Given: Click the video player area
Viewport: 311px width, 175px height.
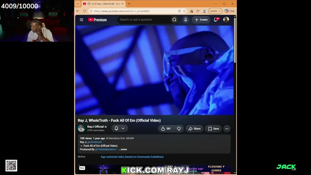Looking at the screenshot, I should pos(155,70).
